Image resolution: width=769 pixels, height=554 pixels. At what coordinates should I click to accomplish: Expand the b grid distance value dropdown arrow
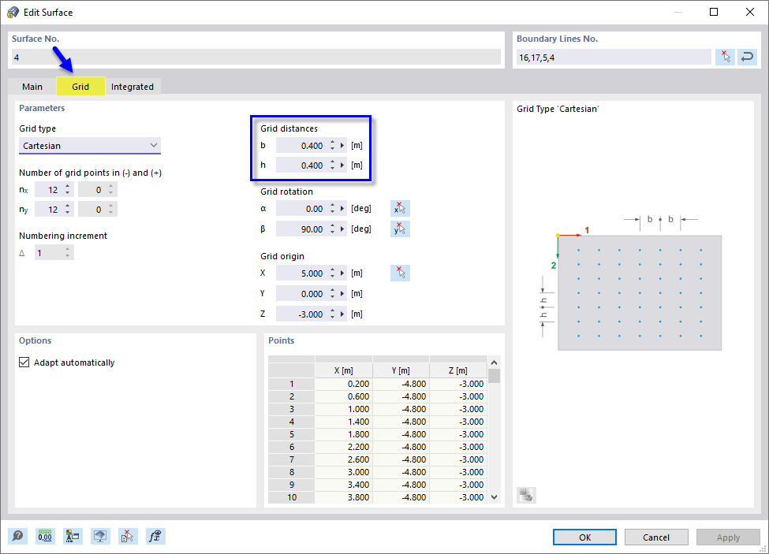(340, 146)
